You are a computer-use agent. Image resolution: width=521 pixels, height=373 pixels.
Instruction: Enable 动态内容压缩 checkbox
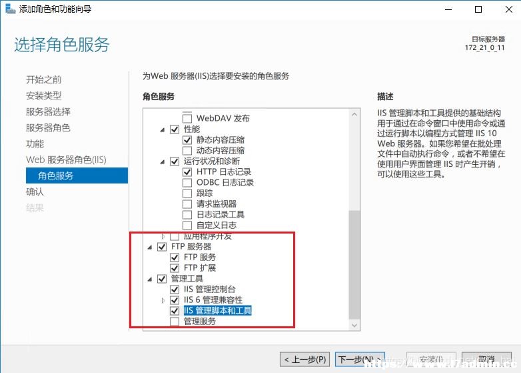click(187, 150)
